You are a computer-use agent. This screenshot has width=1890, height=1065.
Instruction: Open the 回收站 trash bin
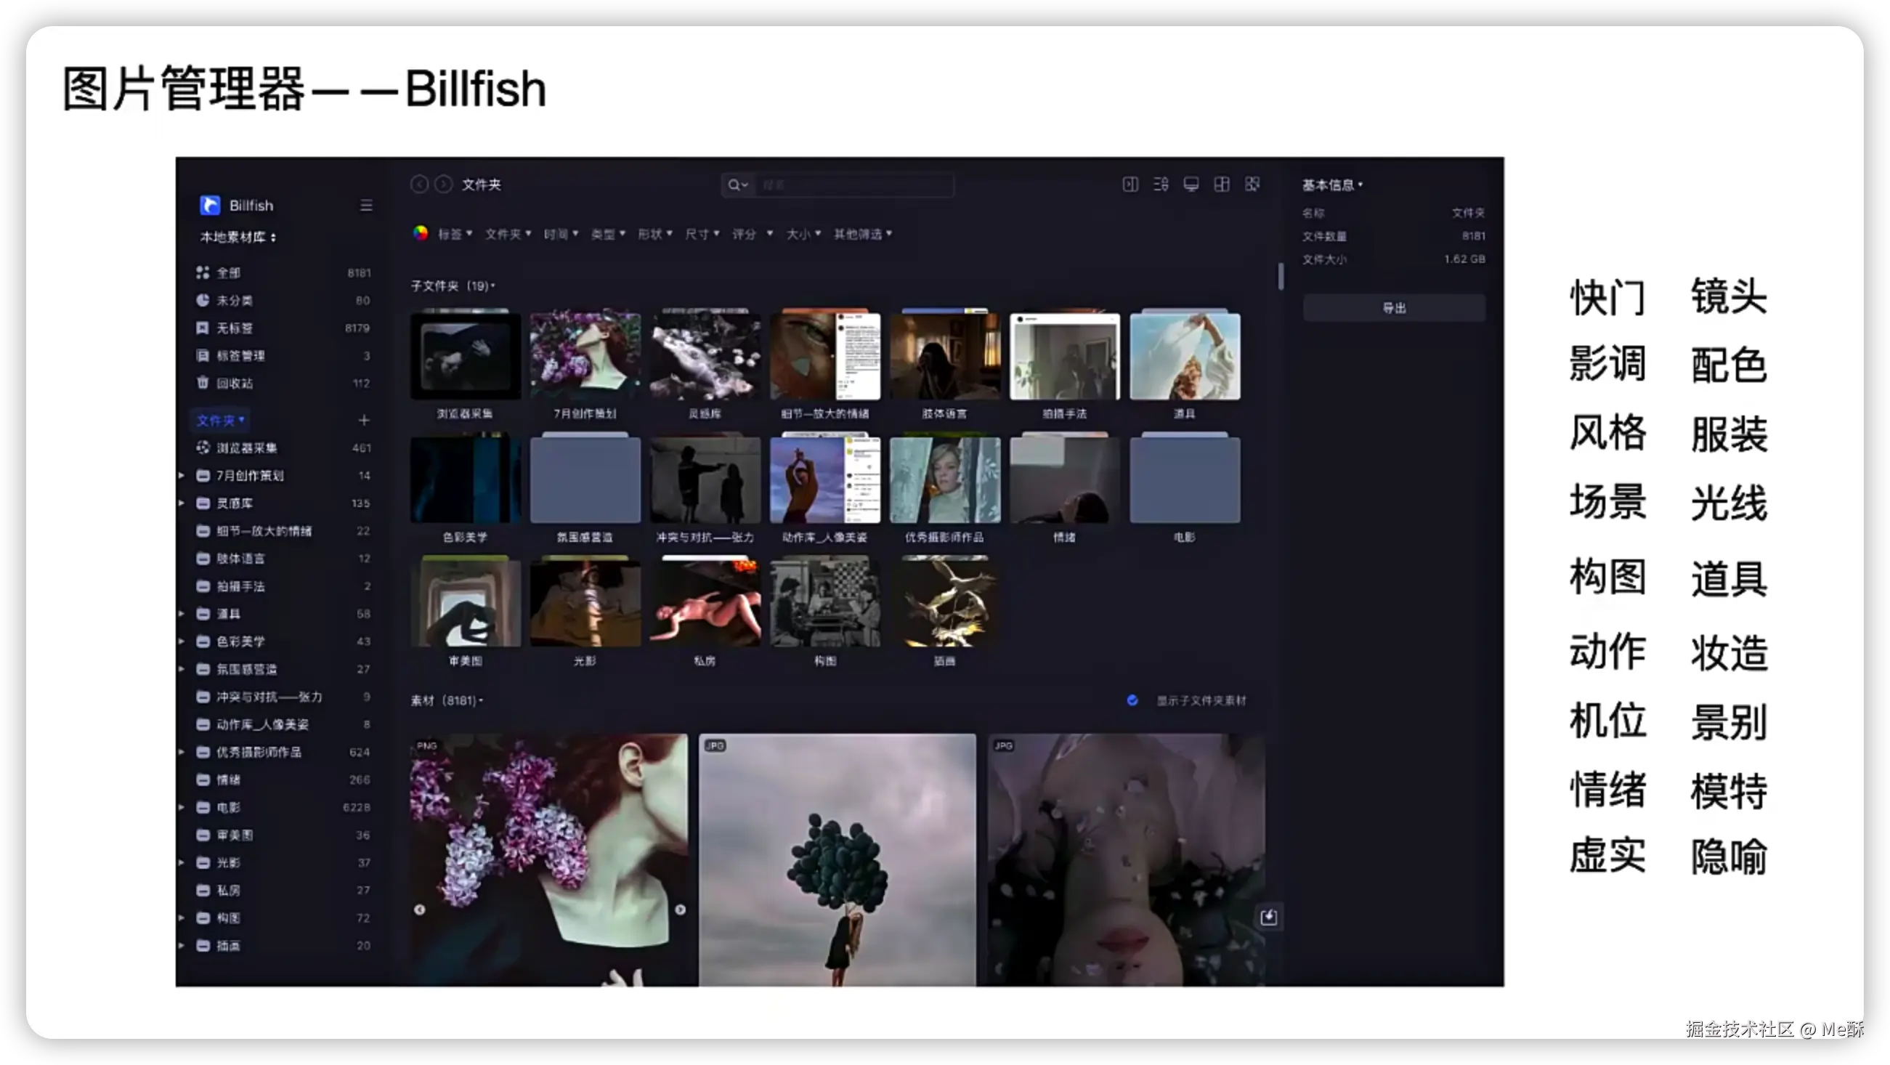click(234, 383)
